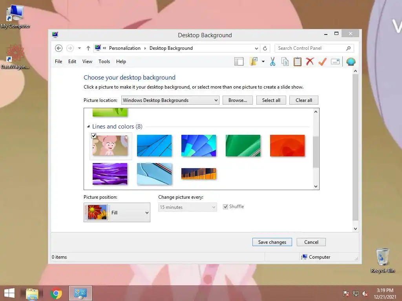Go up one level with Up arrow

pyautogui.click(x=88, y=48)
